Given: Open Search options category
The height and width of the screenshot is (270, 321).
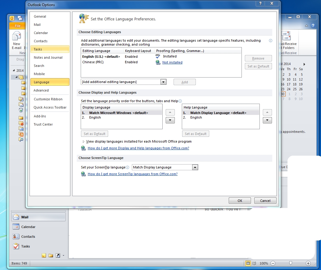Looking at the screenshot, I should point(39,66).
